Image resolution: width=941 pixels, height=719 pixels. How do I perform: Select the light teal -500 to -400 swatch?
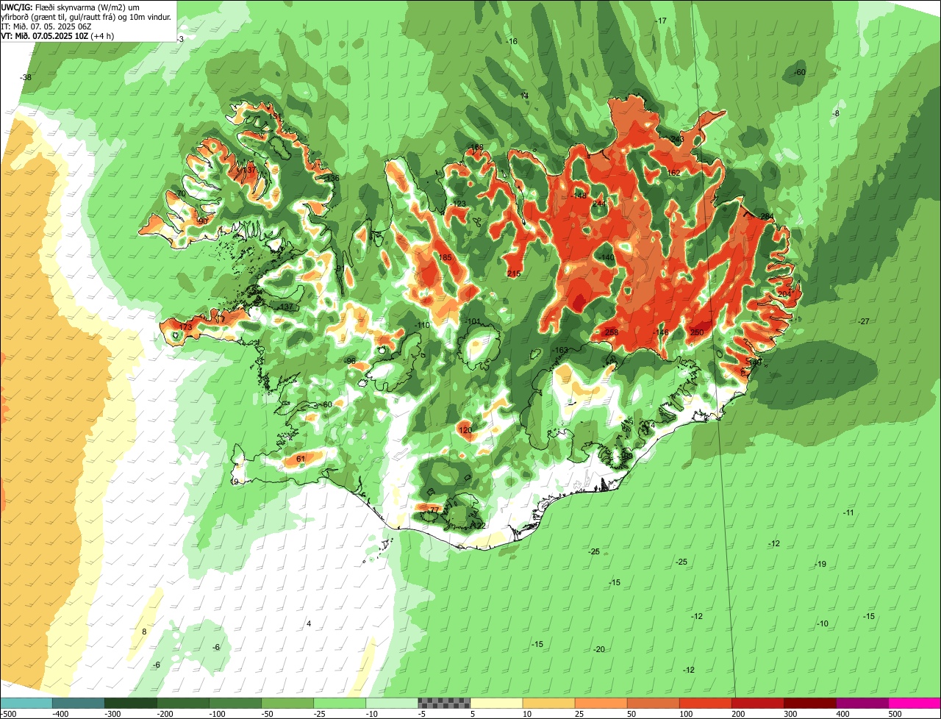pos(27,703)
